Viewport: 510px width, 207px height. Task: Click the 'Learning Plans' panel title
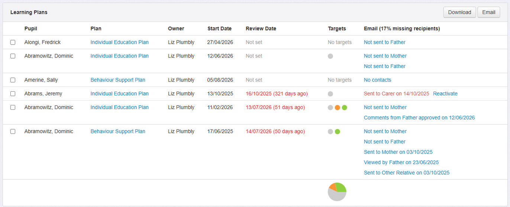(x=29, y=12)
